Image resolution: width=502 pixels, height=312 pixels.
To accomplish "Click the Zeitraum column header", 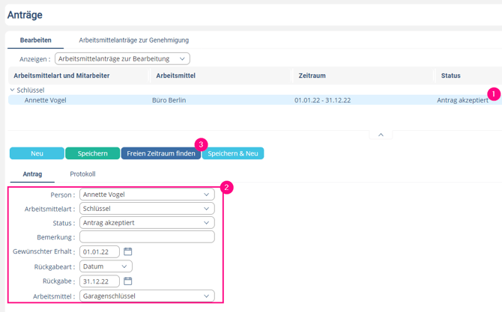I will pyautogui.click(x=312, y=76).
